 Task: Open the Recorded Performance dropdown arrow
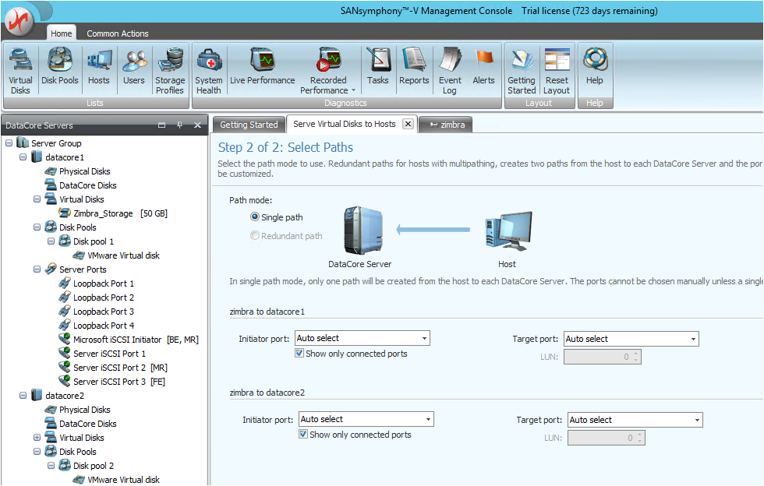tap(353, 90)
